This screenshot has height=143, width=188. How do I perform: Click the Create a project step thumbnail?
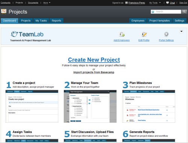(x=32, y=106)
